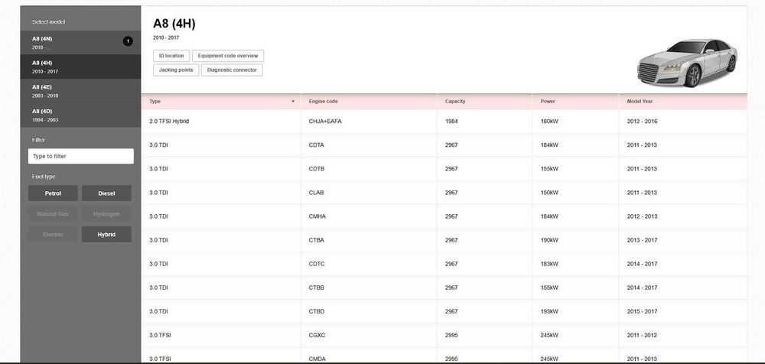Sort by the Capacity column header
Viewport: 765px width, 364px height.
pyautogui.click(x=484, y=102)
